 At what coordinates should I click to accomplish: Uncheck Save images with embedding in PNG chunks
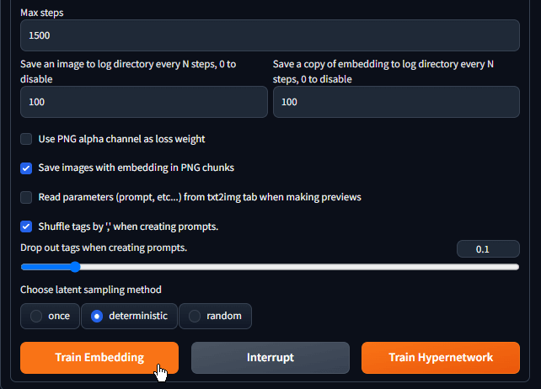coord(26,168)
